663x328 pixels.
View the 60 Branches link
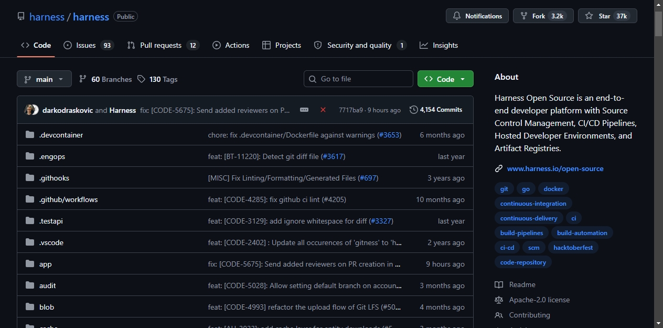pos(105,79)
